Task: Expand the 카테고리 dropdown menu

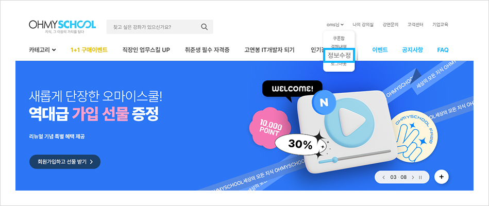Action: click(42, 50)
